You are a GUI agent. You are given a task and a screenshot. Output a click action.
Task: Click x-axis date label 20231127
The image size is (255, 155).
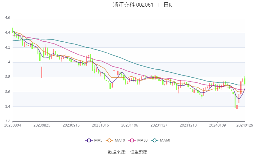[159, 125]
